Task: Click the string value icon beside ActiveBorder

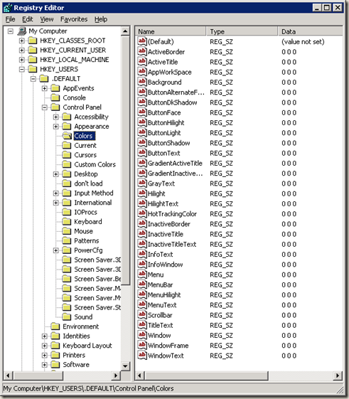Action: pyautogui.click(x=142, y=51)
